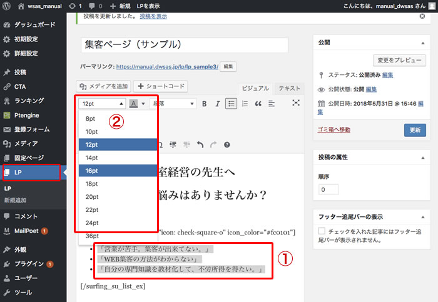Check the footer tracking bar checkbox

[x=322, y=231]
